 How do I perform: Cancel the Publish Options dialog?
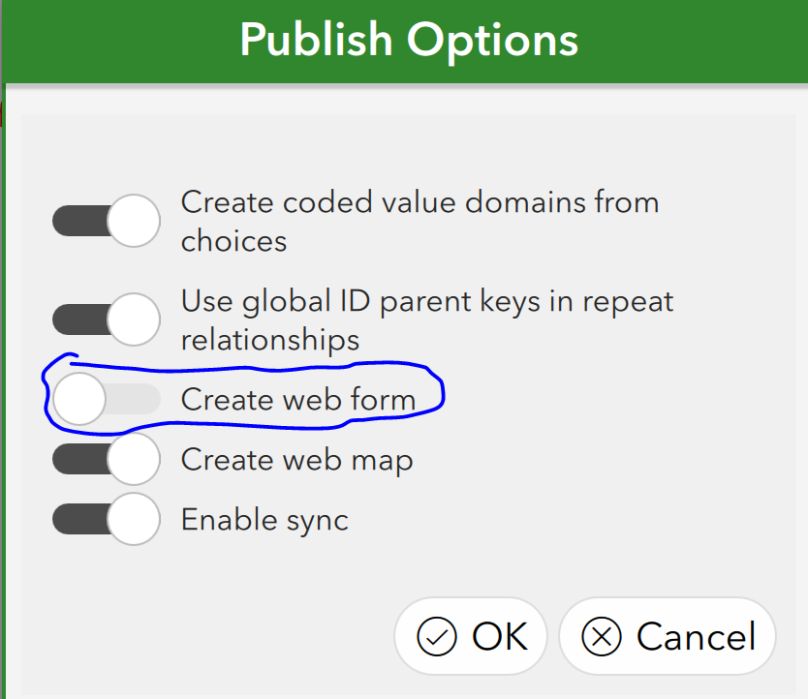(668, 636)
